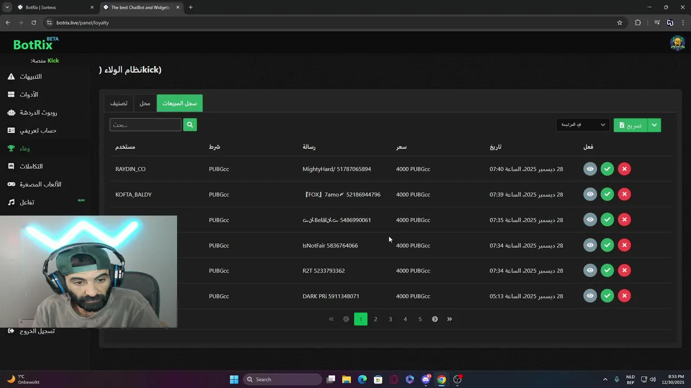The image size is (691, 388).
Task: Switch to the سجل المبيعات tab
Action: tap(180, 103)
